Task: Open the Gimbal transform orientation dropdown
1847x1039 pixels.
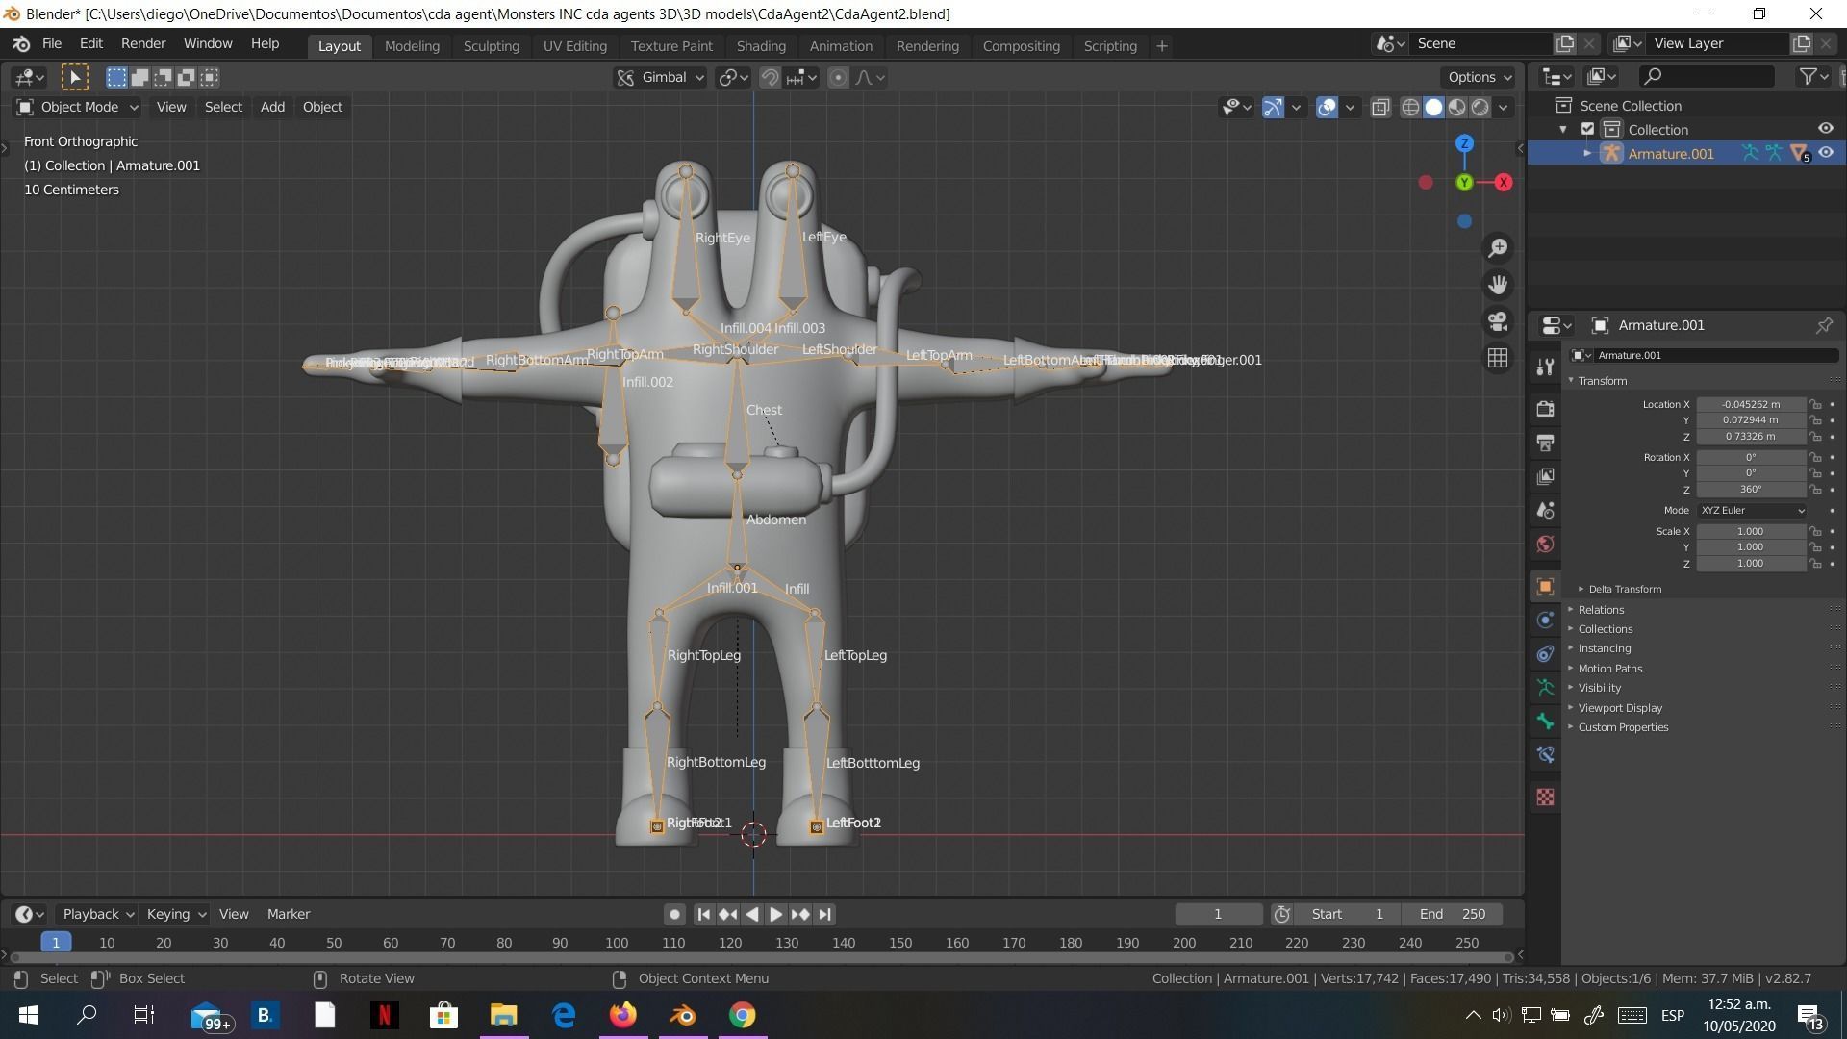Action: pyautogui.click(x=663, y=77)
